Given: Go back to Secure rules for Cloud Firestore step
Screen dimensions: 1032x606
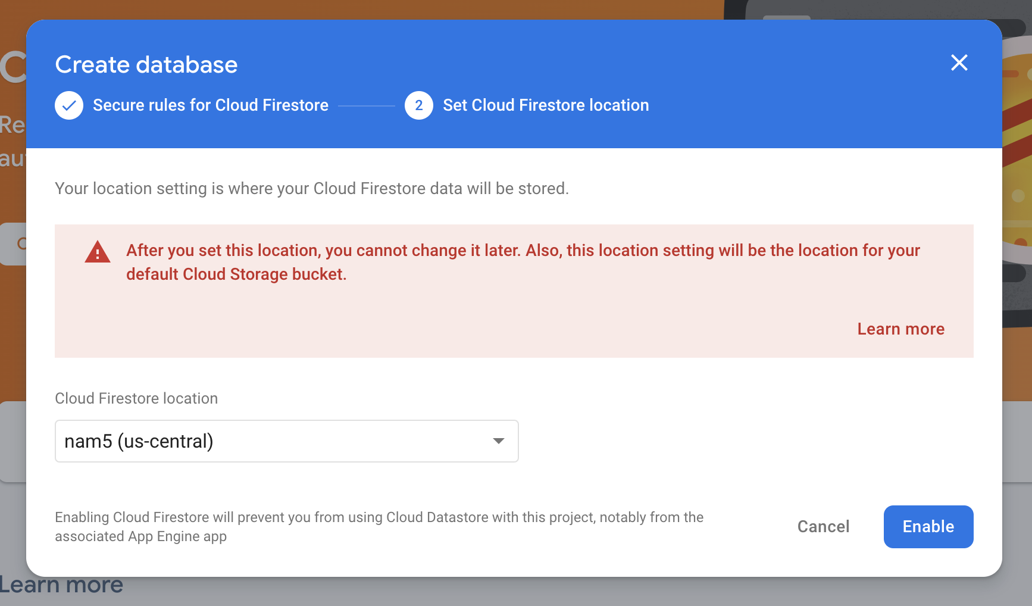Looking at the screenshot, I should coord(211,105).
